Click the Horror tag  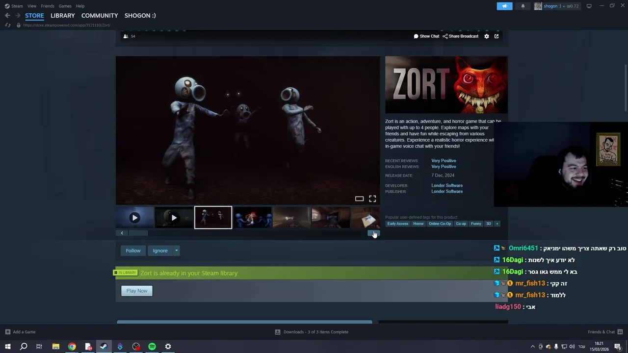(x=418, y=224)
